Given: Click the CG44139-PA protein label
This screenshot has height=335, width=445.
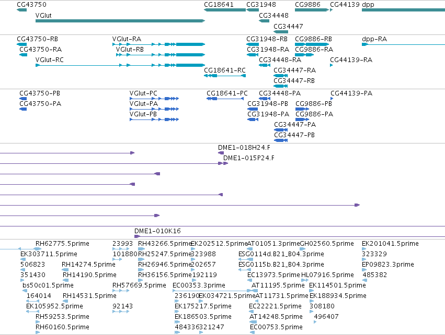Looking at the screenshot, I should pos(351,93).
